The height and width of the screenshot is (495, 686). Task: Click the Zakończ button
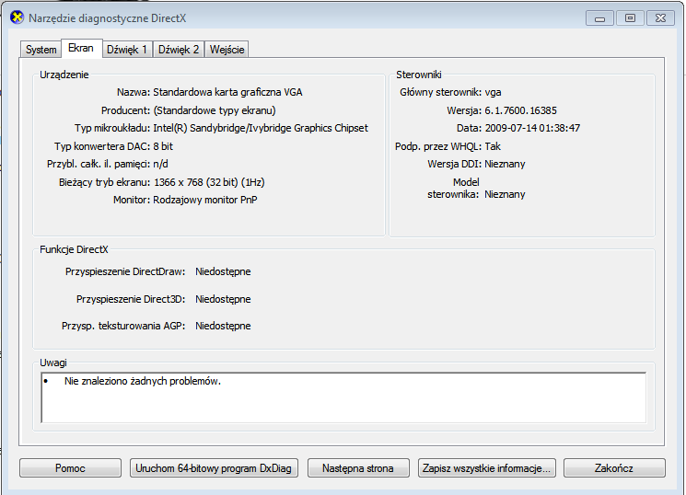(614, 468)
